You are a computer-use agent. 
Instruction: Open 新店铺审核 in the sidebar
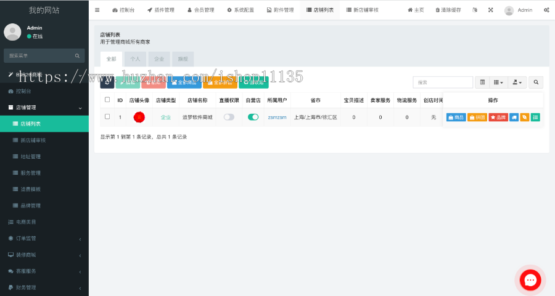(x=44, y=140)
